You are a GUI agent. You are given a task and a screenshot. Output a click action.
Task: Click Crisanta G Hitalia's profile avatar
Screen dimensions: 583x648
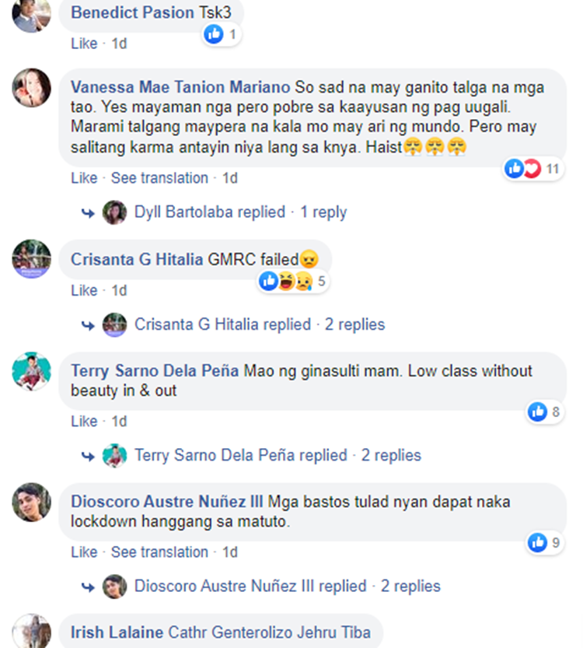tap(31, 259)
